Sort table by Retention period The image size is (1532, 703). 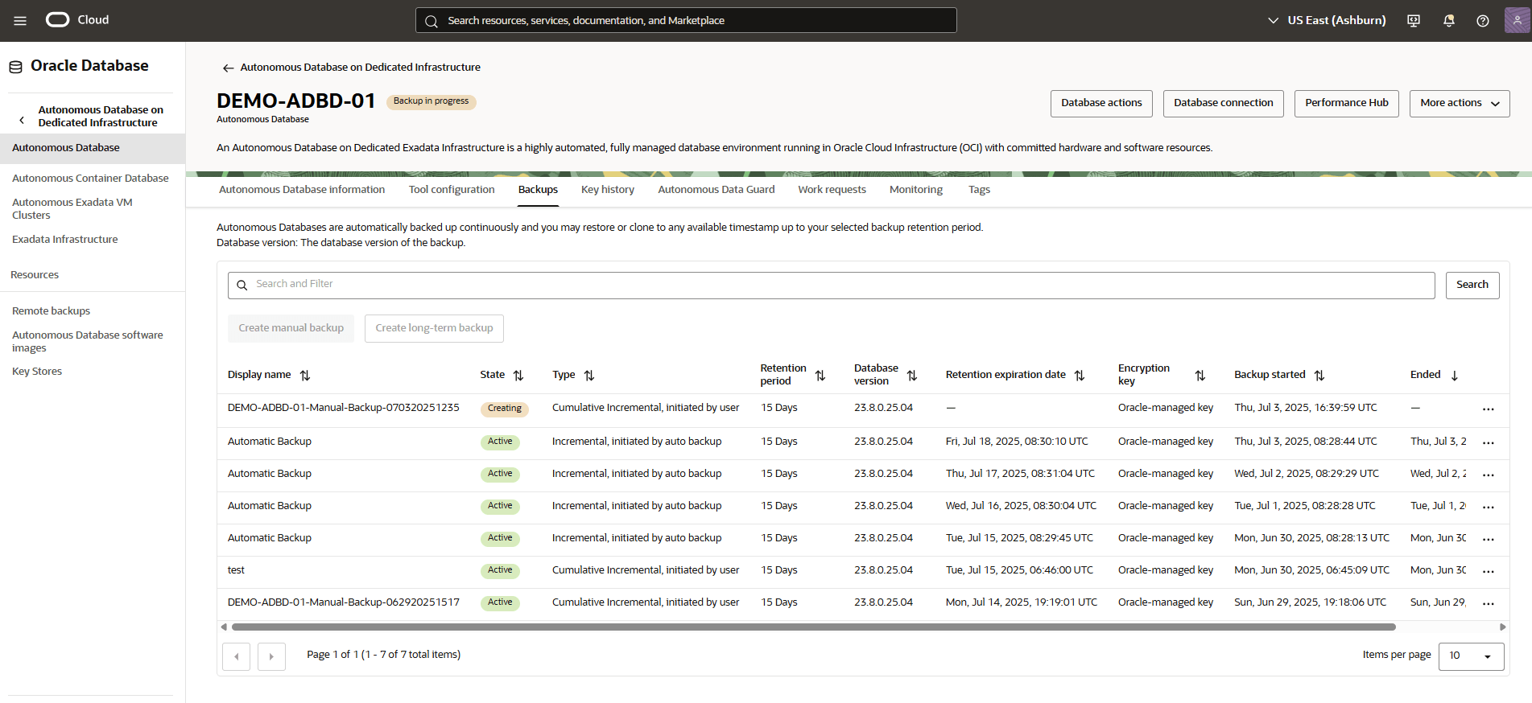(x=820, y=376)
